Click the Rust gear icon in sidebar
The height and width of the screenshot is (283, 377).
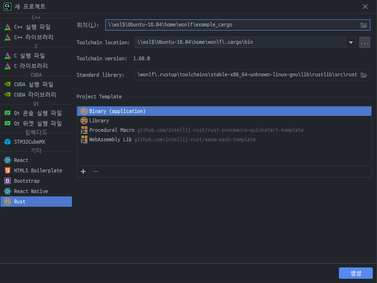8,202
